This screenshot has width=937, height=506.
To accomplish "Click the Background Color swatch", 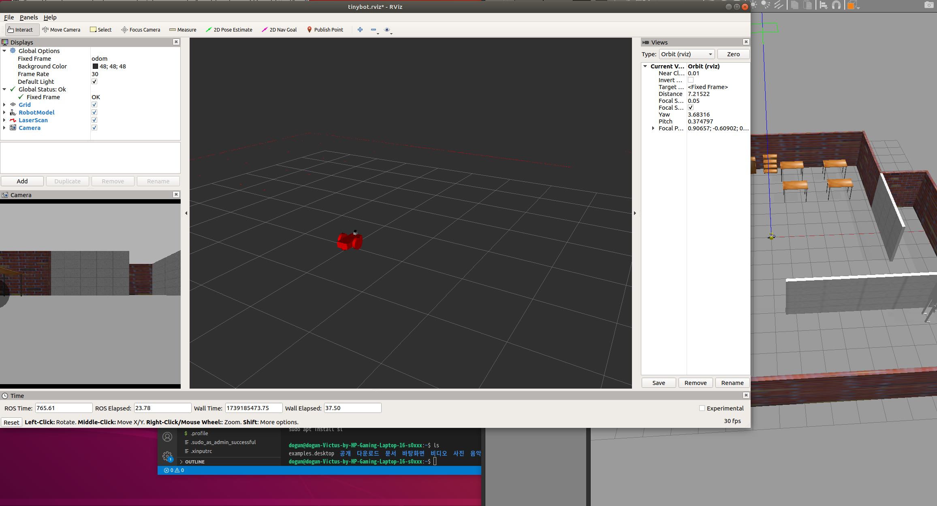I will [95, 66].
